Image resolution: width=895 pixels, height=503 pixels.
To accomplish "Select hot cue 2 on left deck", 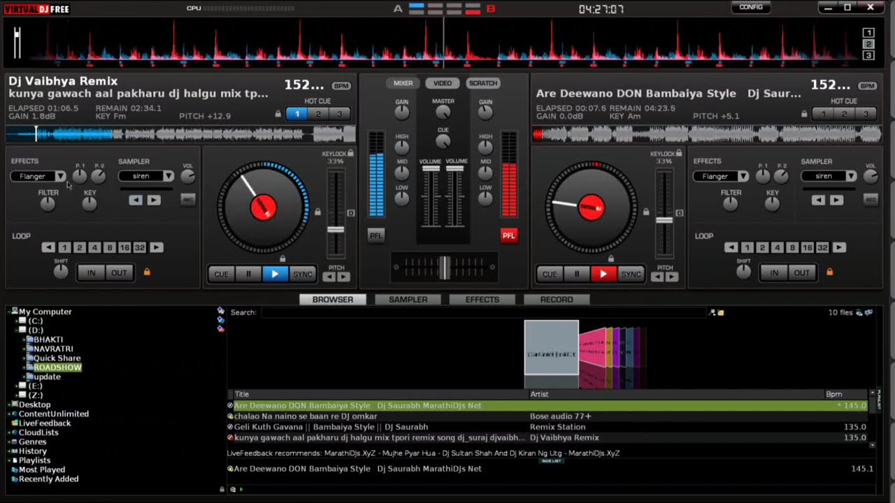I will (318, 114).
